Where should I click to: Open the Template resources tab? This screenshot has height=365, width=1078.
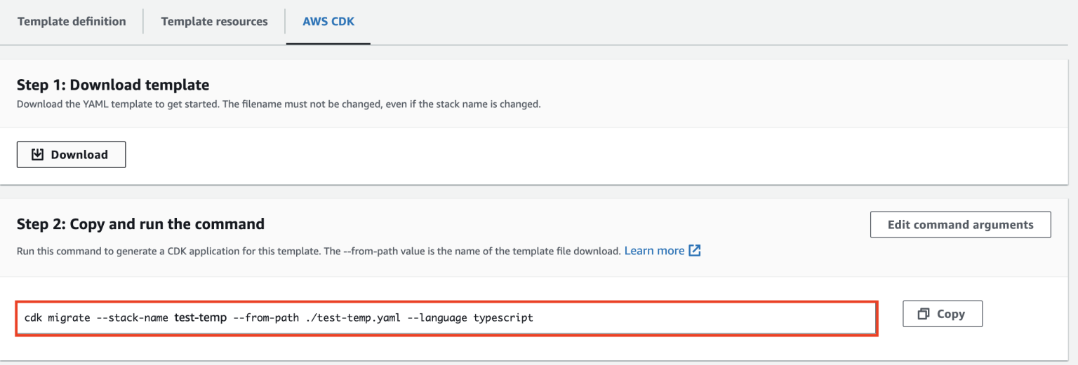coord(214,22)
